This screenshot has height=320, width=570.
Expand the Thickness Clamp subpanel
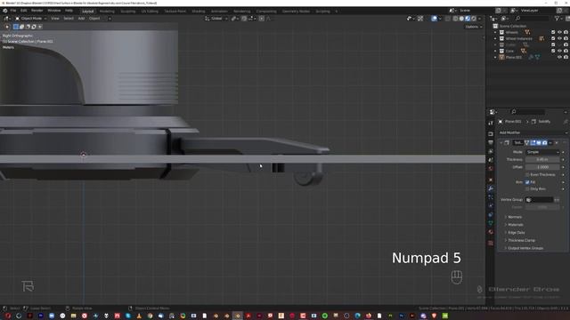point(520,240)
